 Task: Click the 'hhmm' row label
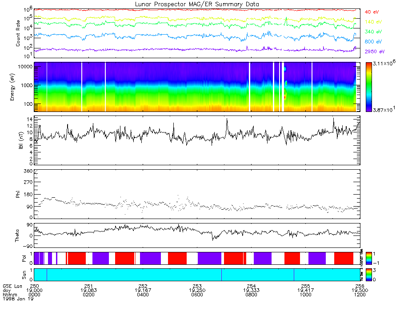click(10, 295)
